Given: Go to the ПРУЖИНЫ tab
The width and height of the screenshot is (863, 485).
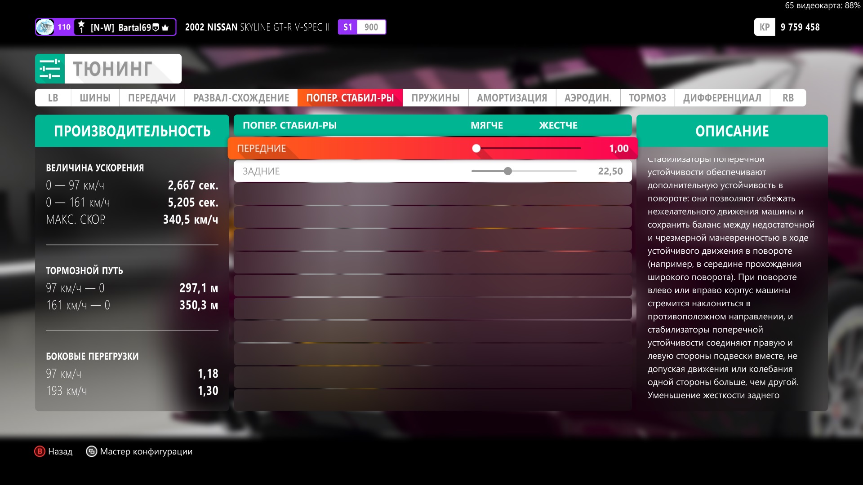Looking at the screenshot, I should click(435, 98).
